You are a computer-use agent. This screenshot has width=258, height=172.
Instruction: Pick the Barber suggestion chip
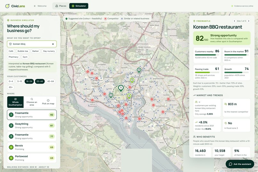(x=36, y=51)
